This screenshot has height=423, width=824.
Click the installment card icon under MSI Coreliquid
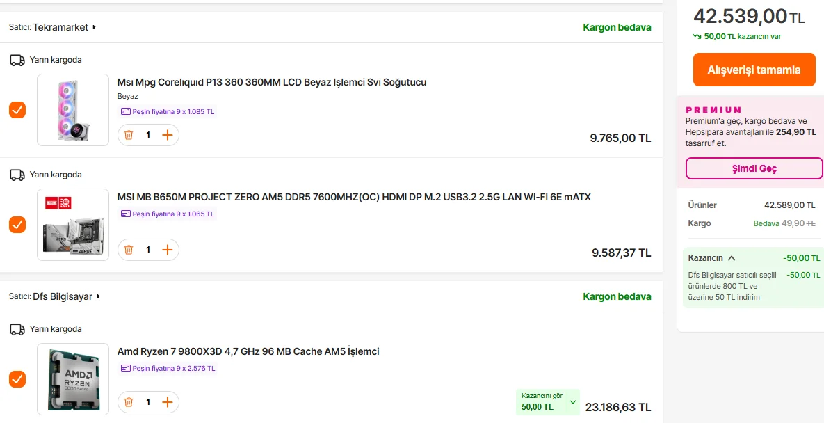click(x=125, y=111)
